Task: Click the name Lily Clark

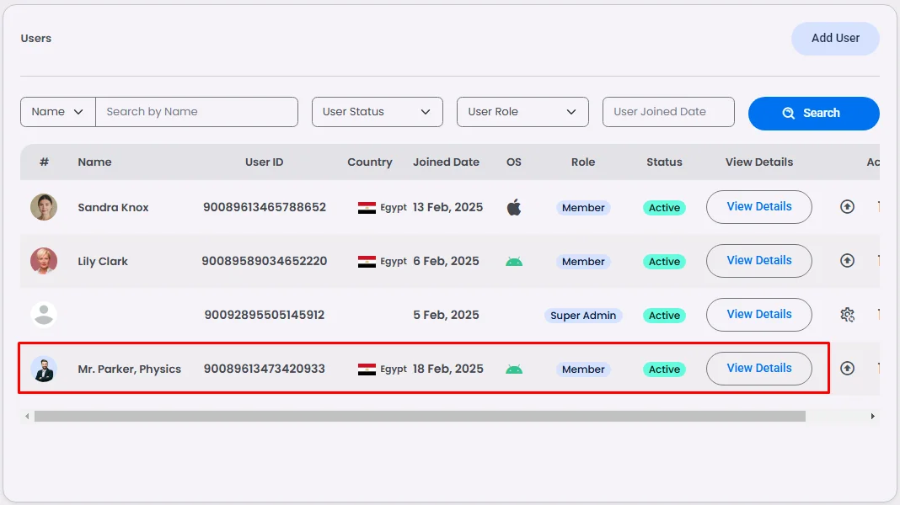Action: coord(103,262)
